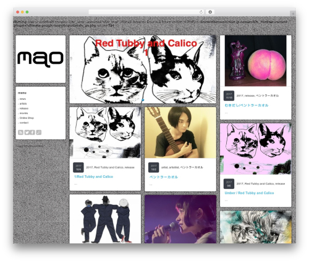Go to the release menu item

point(24,108)
